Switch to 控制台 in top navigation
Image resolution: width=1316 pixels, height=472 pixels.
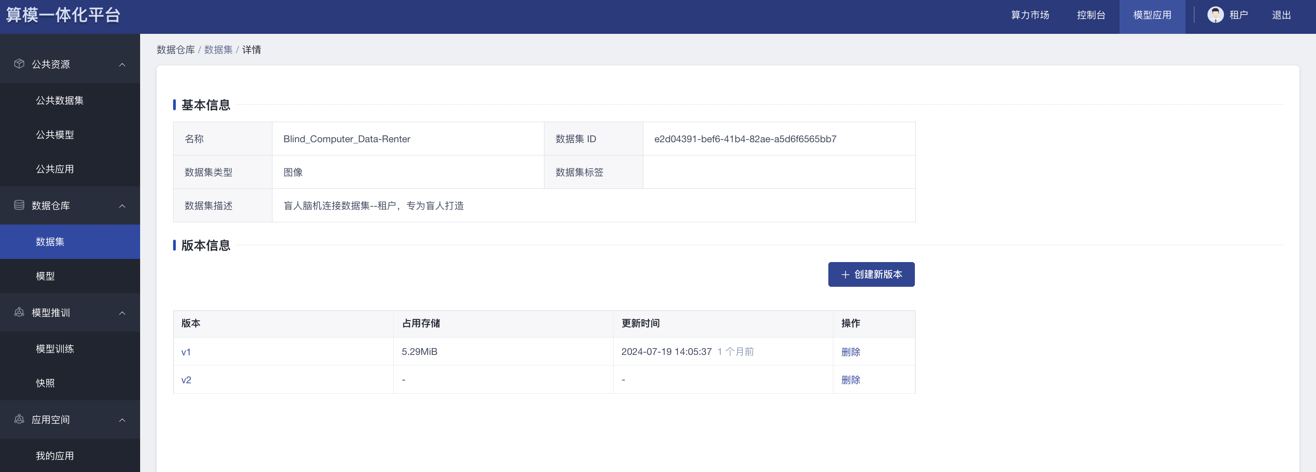point(1091,15)
